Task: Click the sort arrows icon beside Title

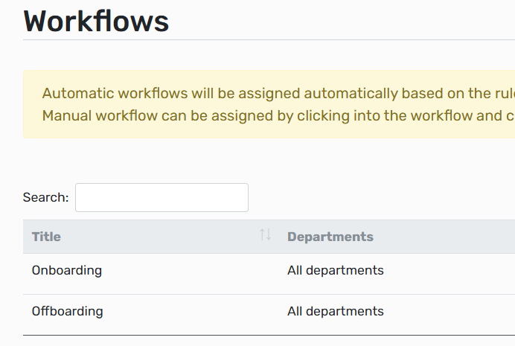Action: tap(265, 236)
